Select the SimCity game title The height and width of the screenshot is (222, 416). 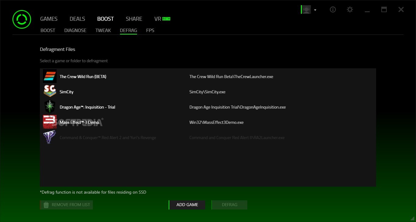click(66, 92)
